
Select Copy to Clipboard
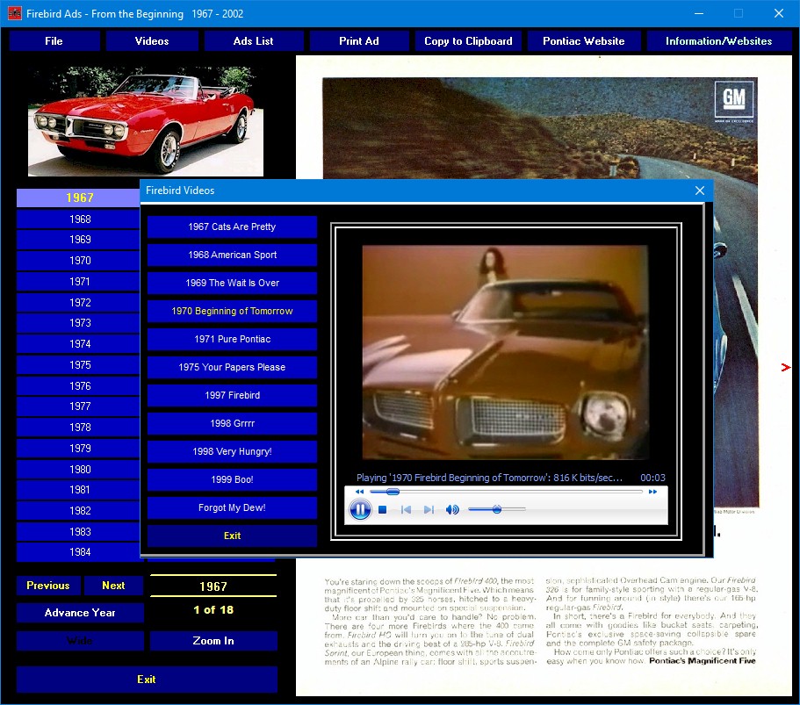[468, 40]
